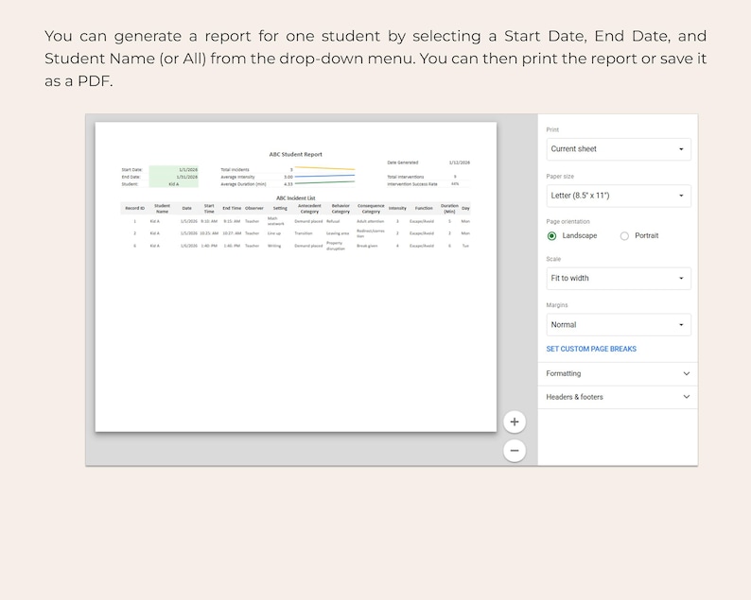Click SET CUSTOM PAGE BREAKS link
Image resolution: width=751 pixels, height=600 pixels.
click(x=591, y=349)
